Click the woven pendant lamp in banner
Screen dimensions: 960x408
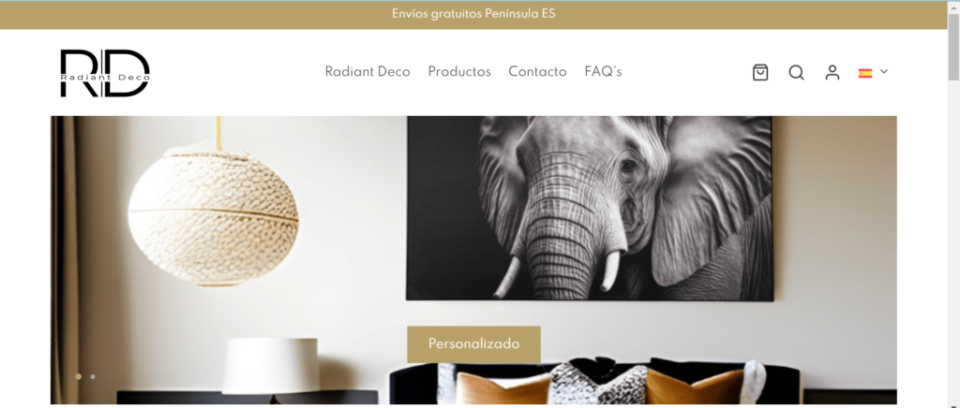(x=213, y=217)
